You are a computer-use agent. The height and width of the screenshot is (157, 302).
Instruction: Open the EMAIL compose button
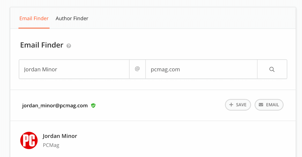click(x=269, y=105)
